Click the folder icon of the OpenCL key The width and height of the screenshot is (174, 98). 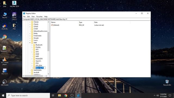click(x=34, y=61)
